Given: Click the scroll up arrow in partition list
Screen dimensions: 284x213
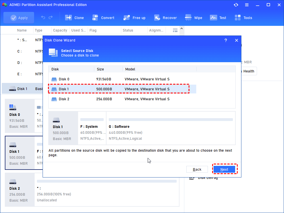Looking at the screenshot, I should (x=182, y=29).
